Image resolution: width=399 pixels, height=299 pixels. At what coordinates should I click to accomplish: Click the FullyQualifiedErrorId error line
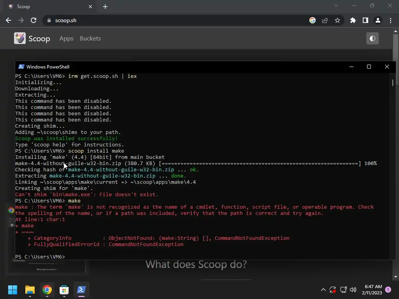pyautogui.click(x=105, y=244)
